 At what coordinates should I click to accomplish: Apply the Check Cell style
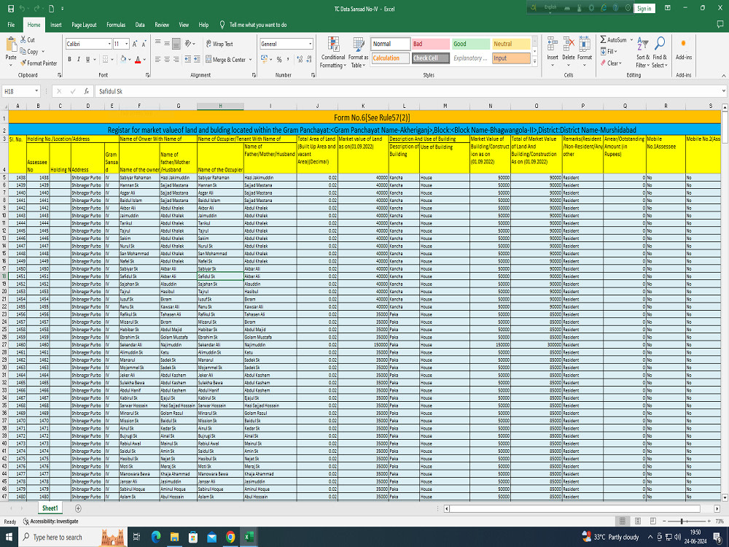click(431, 58)
